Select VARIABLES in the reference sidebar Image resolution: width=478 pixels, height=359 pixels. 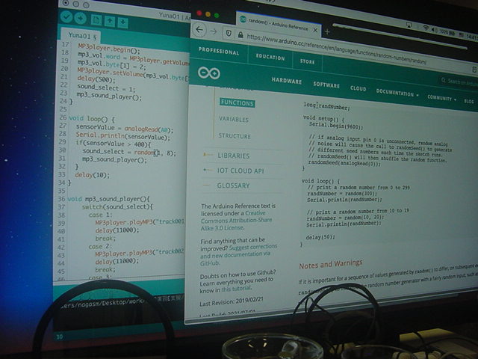234,120
